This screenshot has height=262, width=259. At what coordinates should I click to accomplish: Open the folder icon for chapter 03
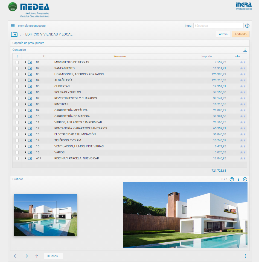pos(30,74)
